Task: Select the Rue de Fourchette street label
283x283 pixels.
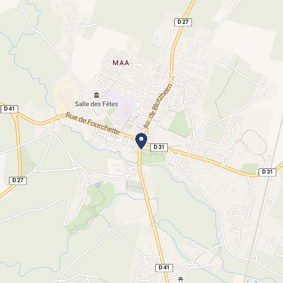Action: 93,123
